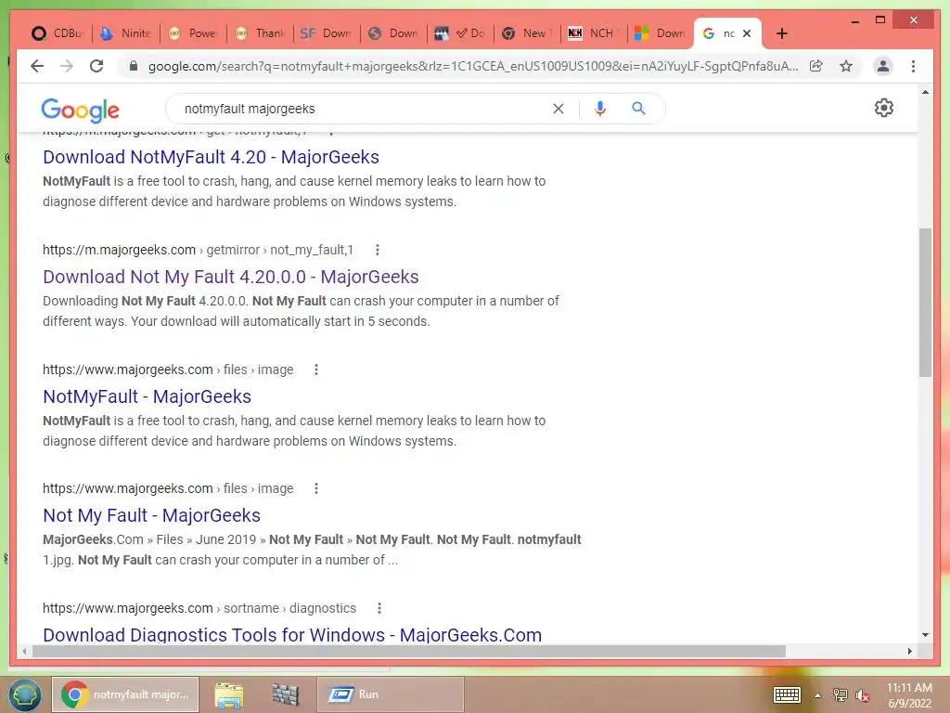Switch to the Power tab
950x713 pixels.
coord(194,33)
